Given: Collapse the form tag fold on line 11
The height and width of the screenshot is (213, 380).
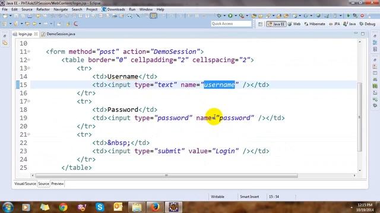Looking at the screenshot, I should [29, 51].
